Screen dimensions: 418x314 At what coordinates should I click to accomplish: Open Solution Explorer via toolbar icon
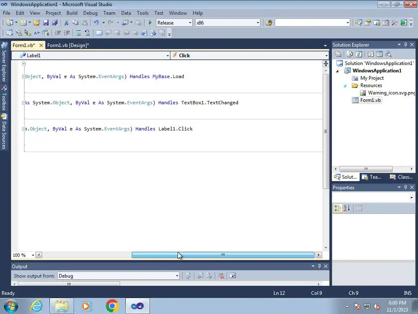pyautogui.click(x=358, y=23)
